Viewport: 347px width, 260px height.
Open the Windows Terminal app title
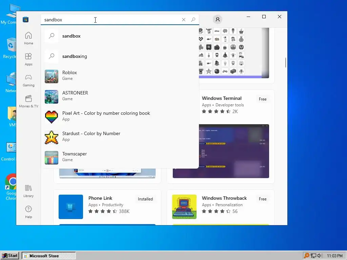(x=222, y=98)
